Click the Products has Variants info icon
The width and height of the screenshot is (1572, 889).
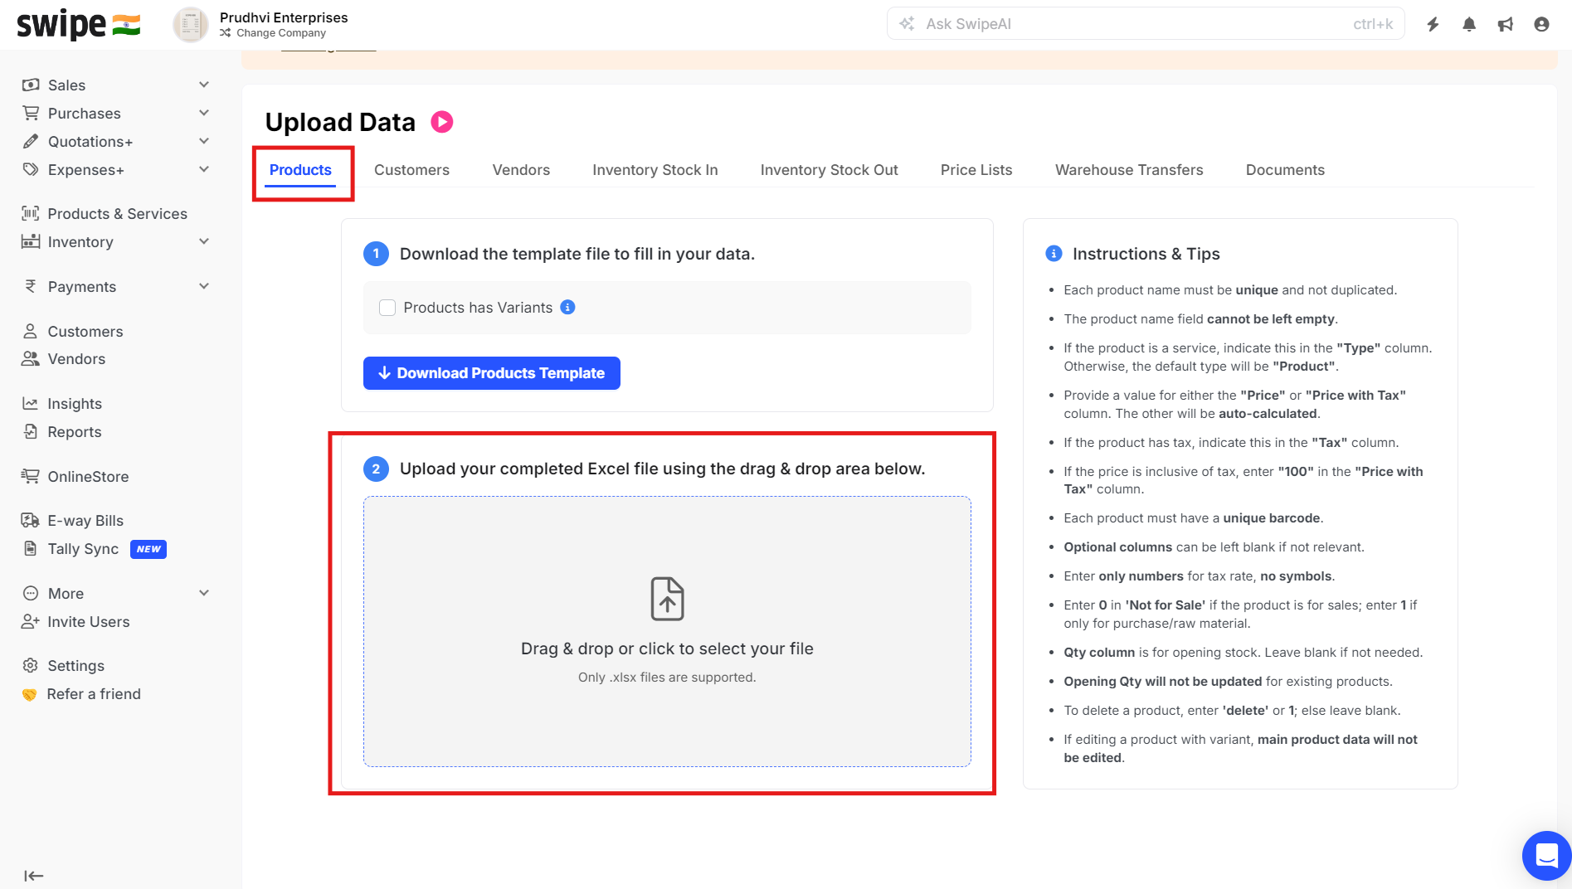coord(568,308)
